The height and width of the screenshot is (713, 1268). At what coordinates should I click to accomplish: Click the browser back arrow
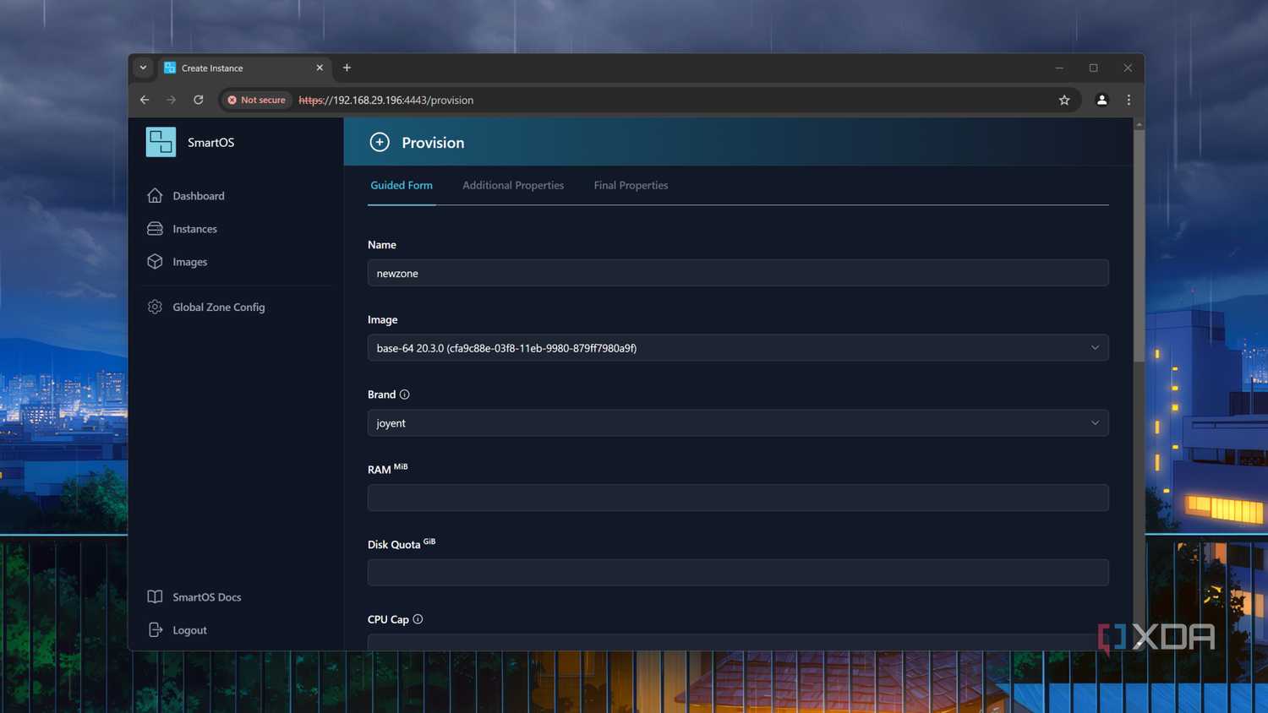point(145,100)
